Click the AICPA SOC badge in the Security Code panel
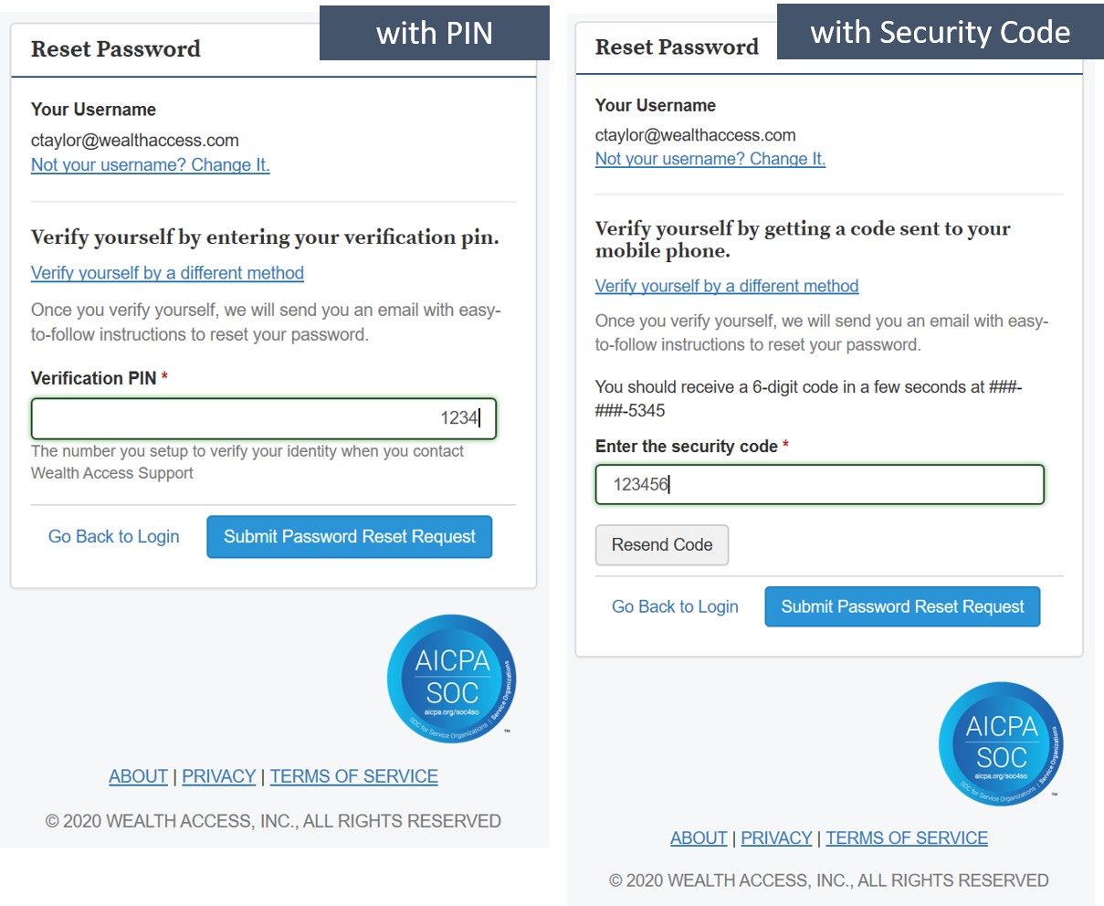This screenshot has height=906, width=1104. click(x=1001, y=743)
